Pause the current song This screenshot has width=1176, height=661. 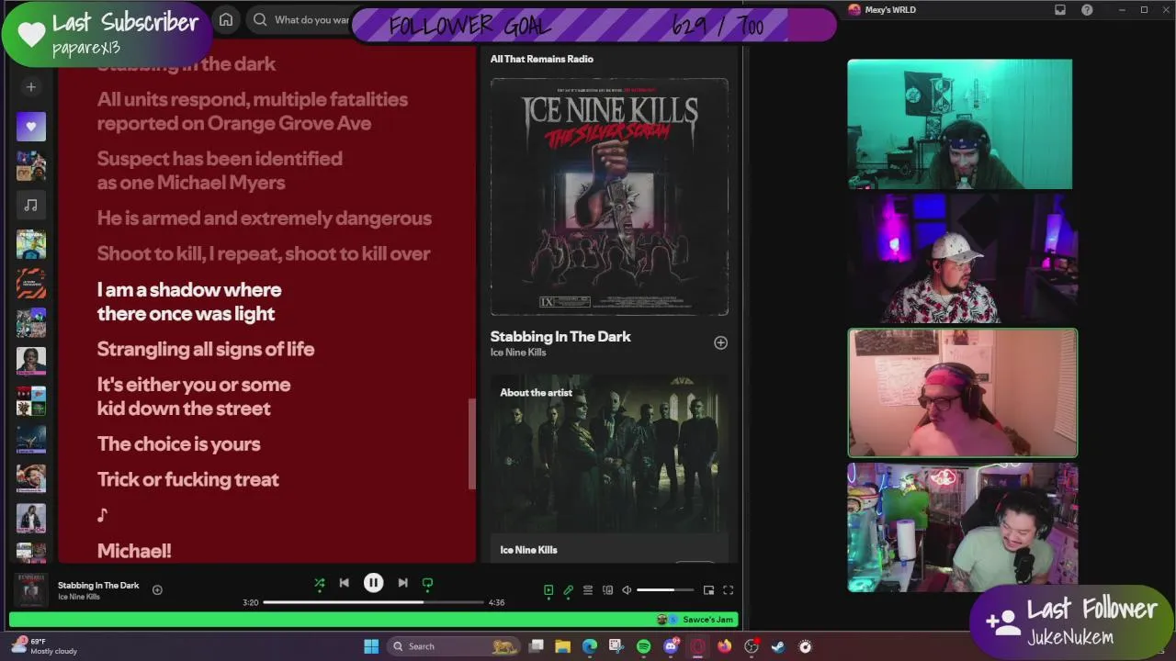[x=373, y=583]
